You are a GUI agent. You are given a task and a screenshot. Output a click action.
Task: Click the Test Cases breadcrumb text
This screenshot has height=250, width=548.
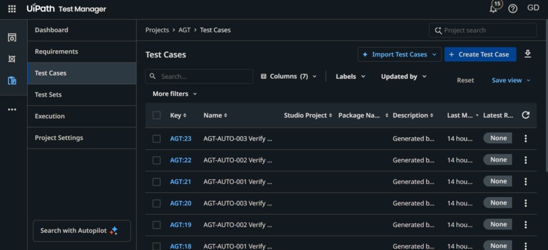click(216, 30)
